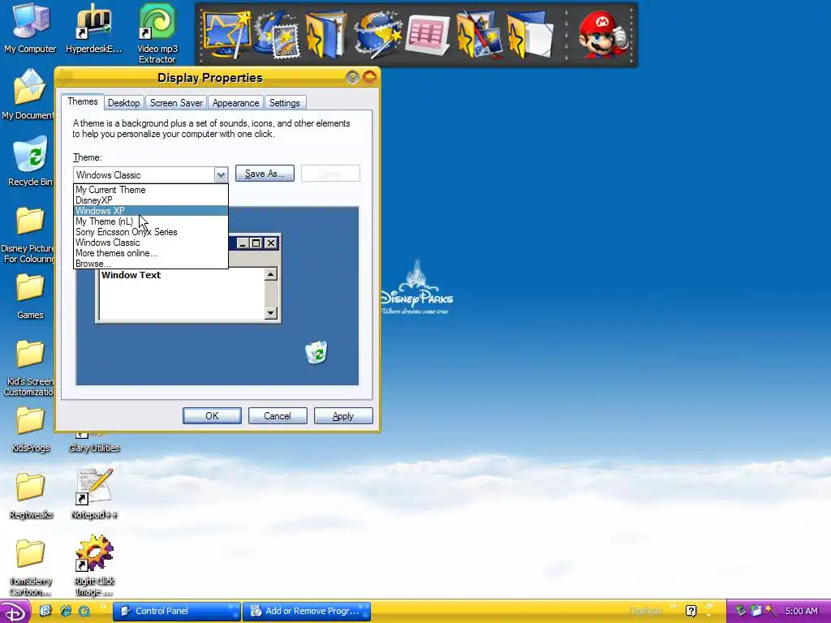This screenshot has width=831, height=623.
Task: Pick Sony Ericsson Onyx Series theme
Action: pyautogui.click(x=151, y=232)
